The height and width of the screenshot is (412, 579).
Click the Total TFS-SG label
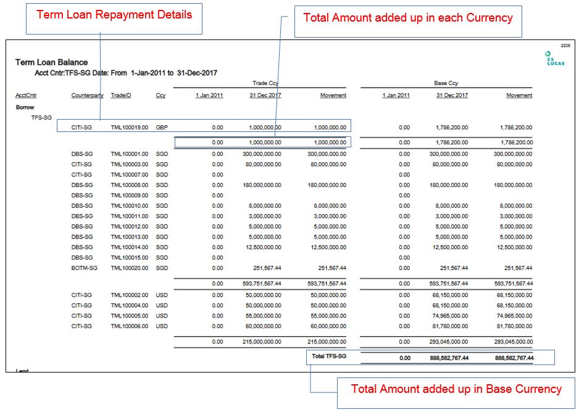(x=329, y=356)
